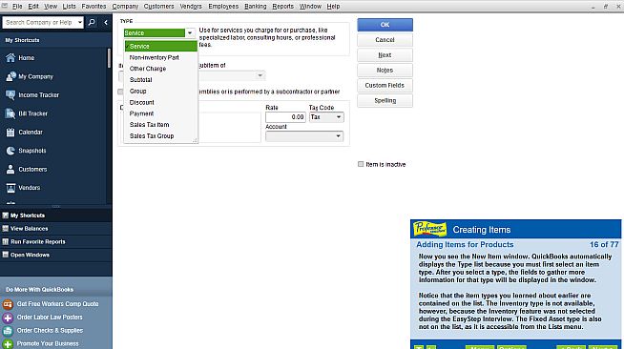The width and height of the screenshot is (624, 349).
Task: Click Promote Your Business icon
Action: (x=8, y=344)
